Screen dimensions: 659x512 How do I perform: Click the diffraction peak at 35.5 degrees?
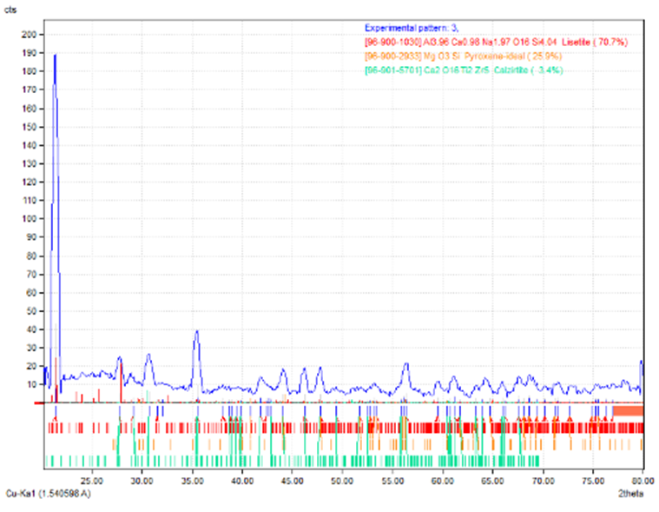pos(197,331)
